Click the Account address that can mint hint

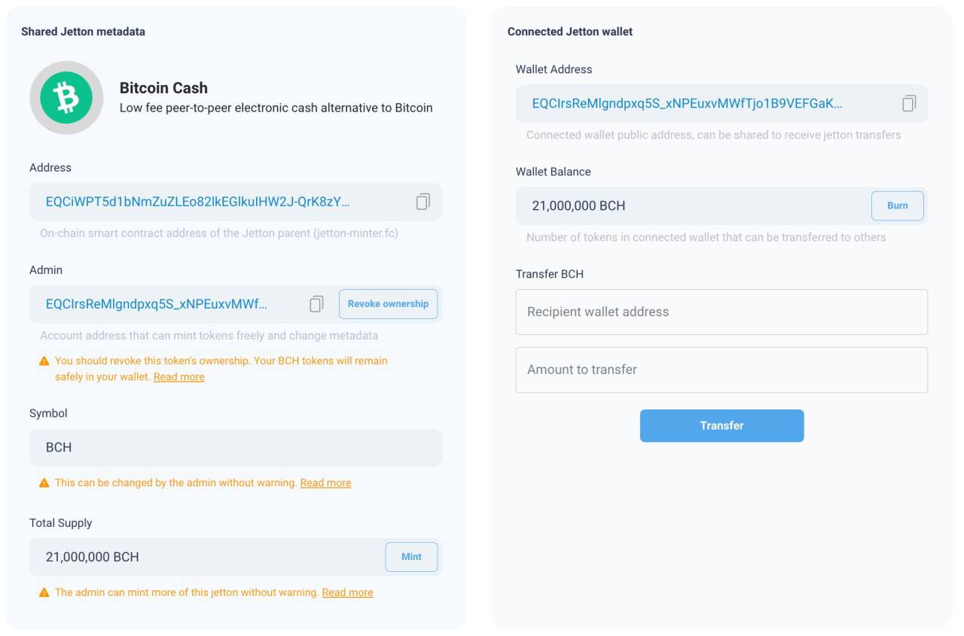[x=209, y=336]
